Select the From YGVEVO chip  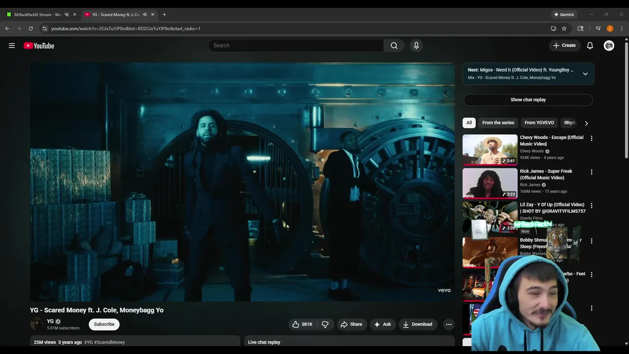pos(539,123)
